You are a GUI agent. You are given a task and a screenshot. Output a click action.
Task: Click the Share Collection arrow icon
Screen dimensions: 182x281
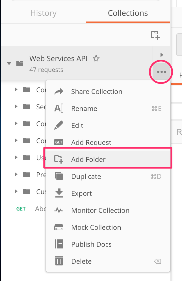point(59,91)
